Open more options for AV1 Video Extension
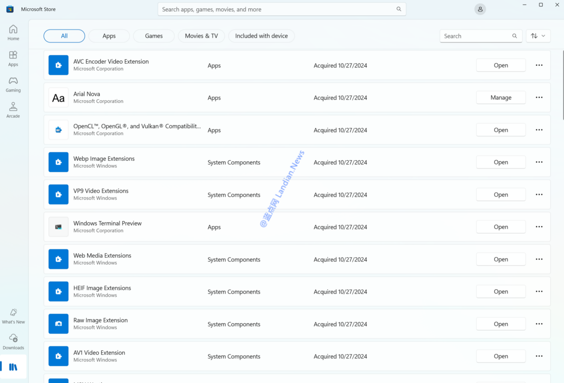 pos(539,356)
